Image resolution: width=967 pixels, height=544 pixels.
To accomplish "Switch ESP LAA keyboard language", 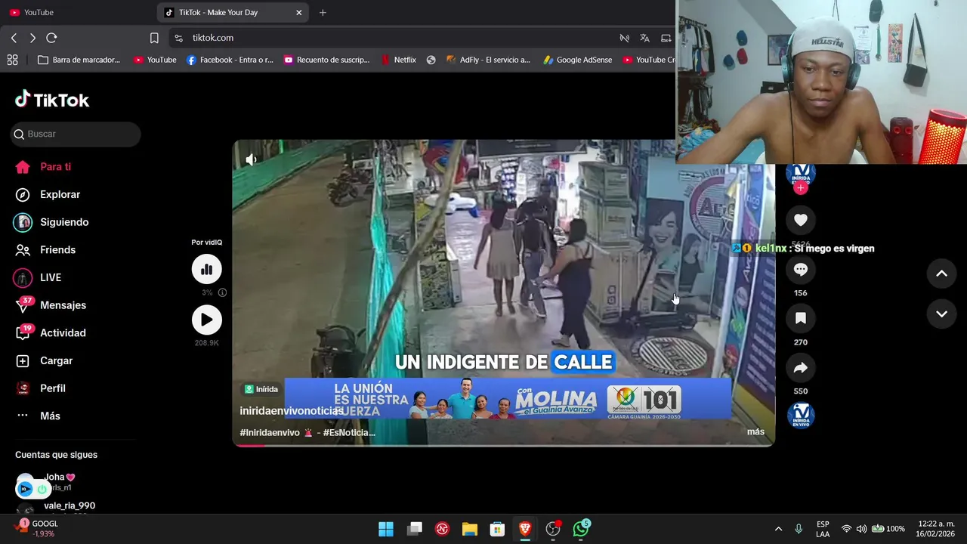I will tap(823, 529).
